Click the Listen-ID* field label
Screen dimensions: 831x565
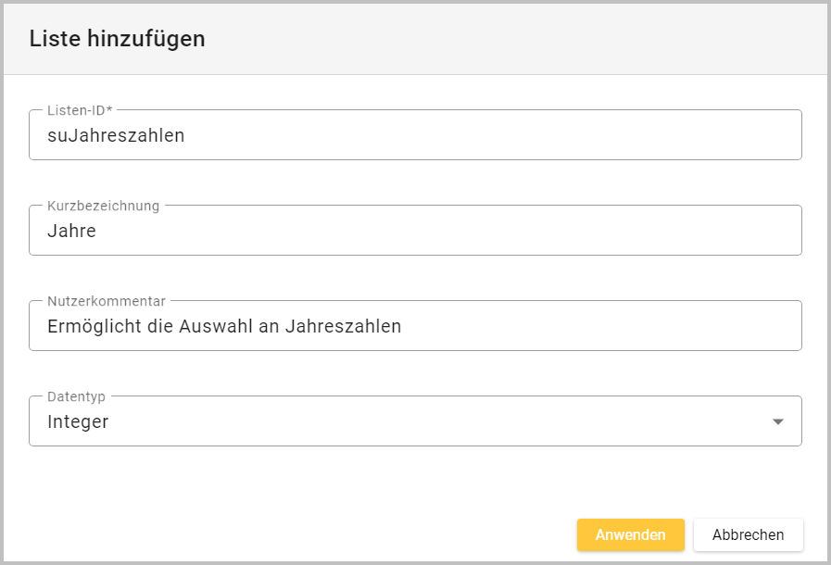(x=80, y=110)
